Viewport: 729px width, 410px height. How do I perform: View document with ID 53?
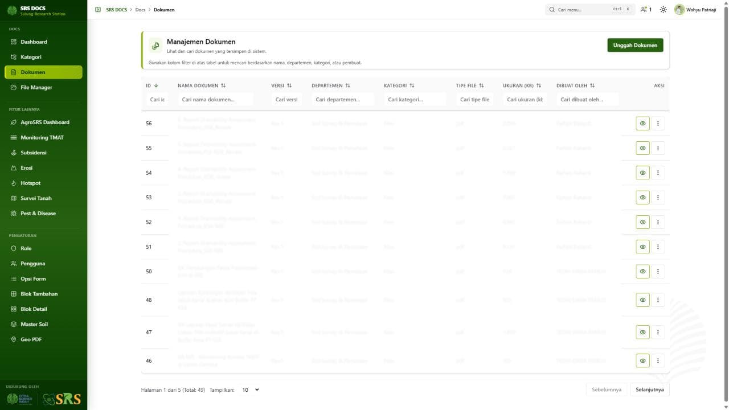642,198
